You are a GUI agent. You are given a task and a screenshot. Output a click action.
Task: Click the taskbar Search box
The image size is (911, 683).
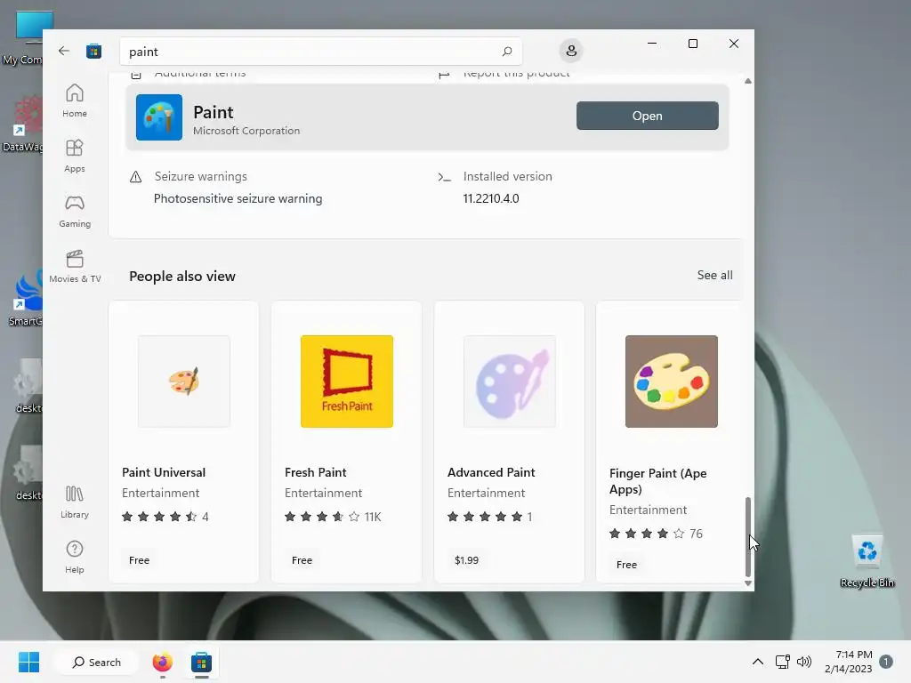click(x=96, y=662)
